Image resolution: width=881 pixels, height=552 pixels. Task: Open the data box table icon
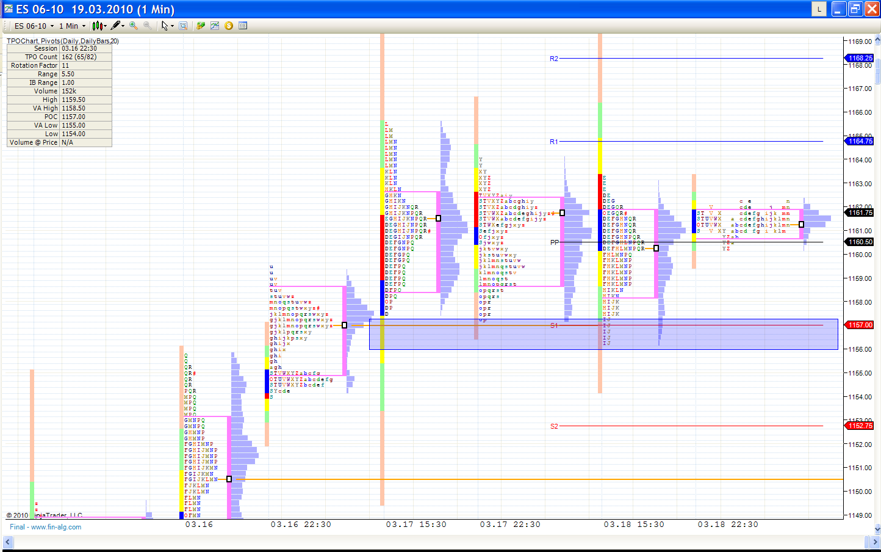click(x=243, y=26)
